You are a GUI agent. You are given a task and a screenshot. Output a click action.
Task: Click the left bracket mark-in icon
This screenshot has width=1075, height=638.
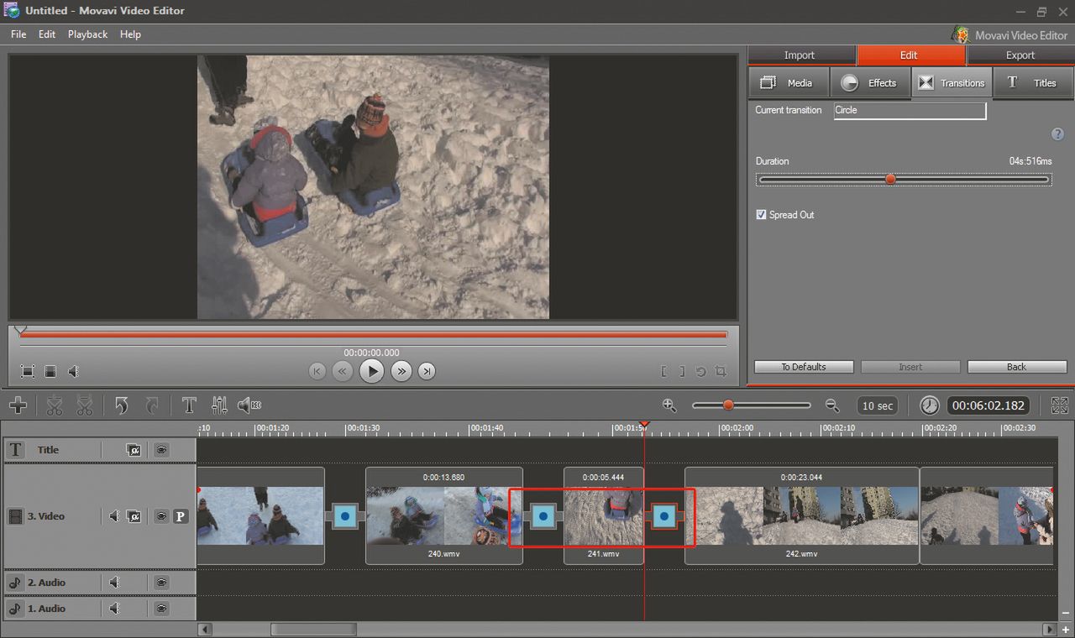(664, 371)
